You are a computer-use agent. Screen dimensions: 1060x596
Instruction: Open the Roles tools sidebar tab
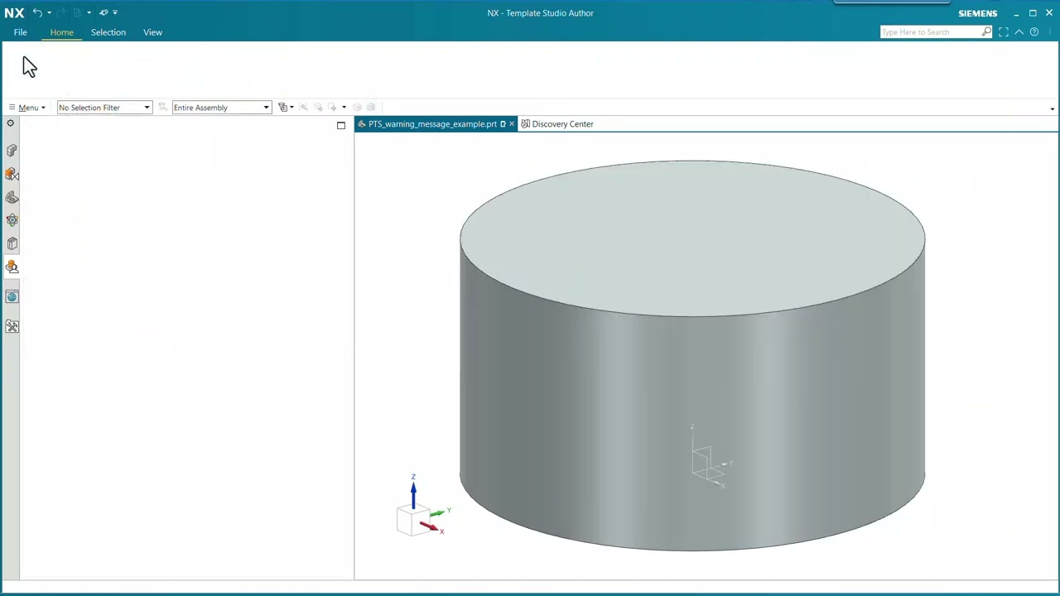(12, 327)
